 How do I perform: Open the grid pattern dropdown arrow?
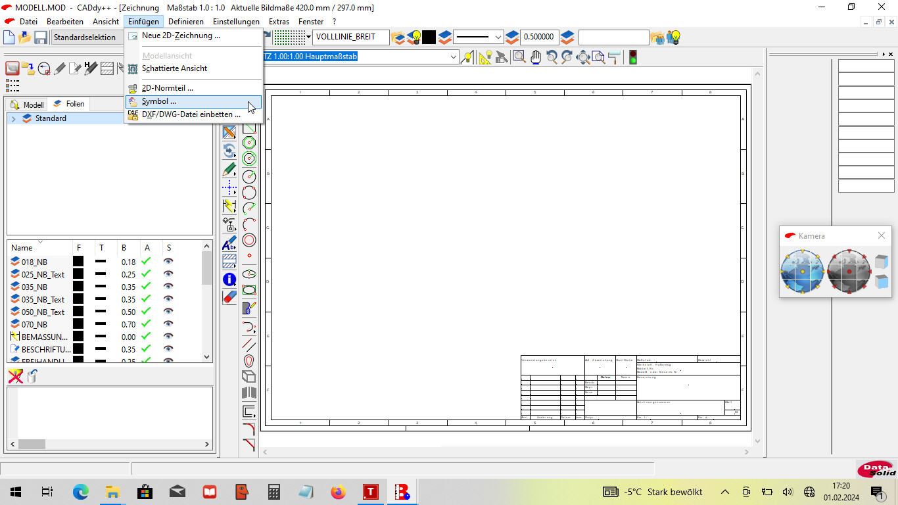[308, 37]
